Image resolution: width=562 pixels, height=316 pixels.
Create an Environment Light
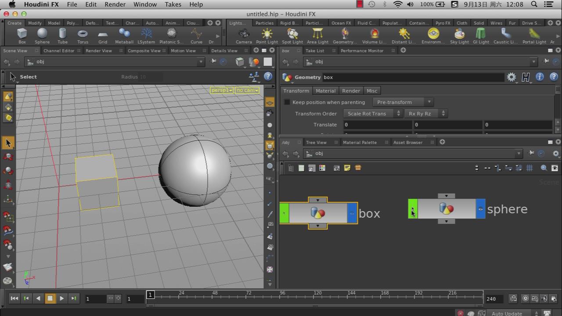click(433, 36)
